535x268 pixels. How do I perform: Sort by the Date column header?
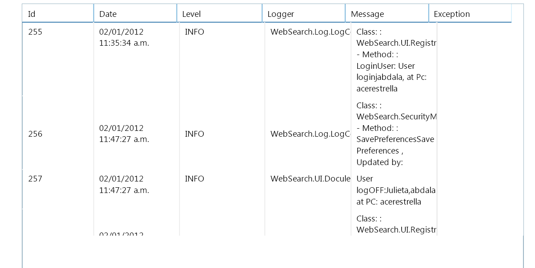[135, 14]
